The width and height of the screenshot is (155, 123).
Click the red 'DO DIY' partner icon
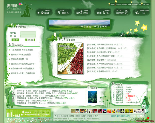tap(100, 111)
